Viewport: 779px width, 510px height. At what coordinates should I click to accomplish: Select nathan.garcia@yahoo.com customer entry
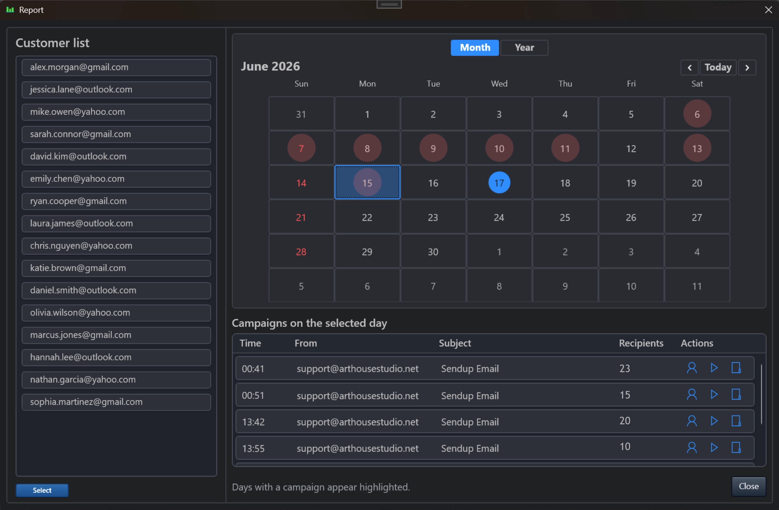point(116,379)
